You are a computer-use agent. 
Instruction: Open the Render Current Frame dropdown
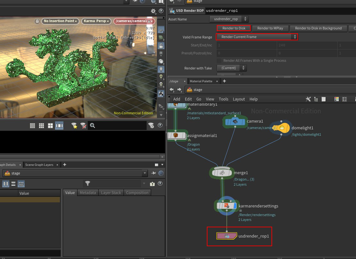point(256,36)
